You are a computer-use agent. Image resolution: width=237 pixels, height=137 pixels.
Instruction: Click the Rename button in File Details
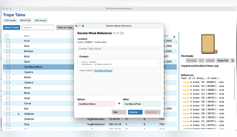click(192, 61)
